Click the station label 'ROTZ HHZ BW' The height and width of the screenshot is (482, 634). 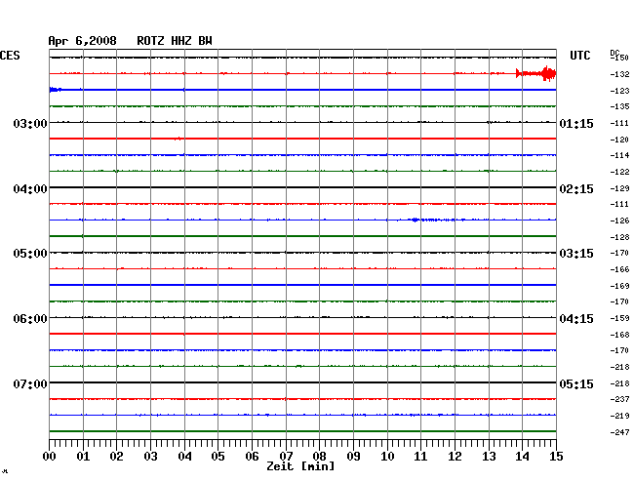tap(175, 41)
